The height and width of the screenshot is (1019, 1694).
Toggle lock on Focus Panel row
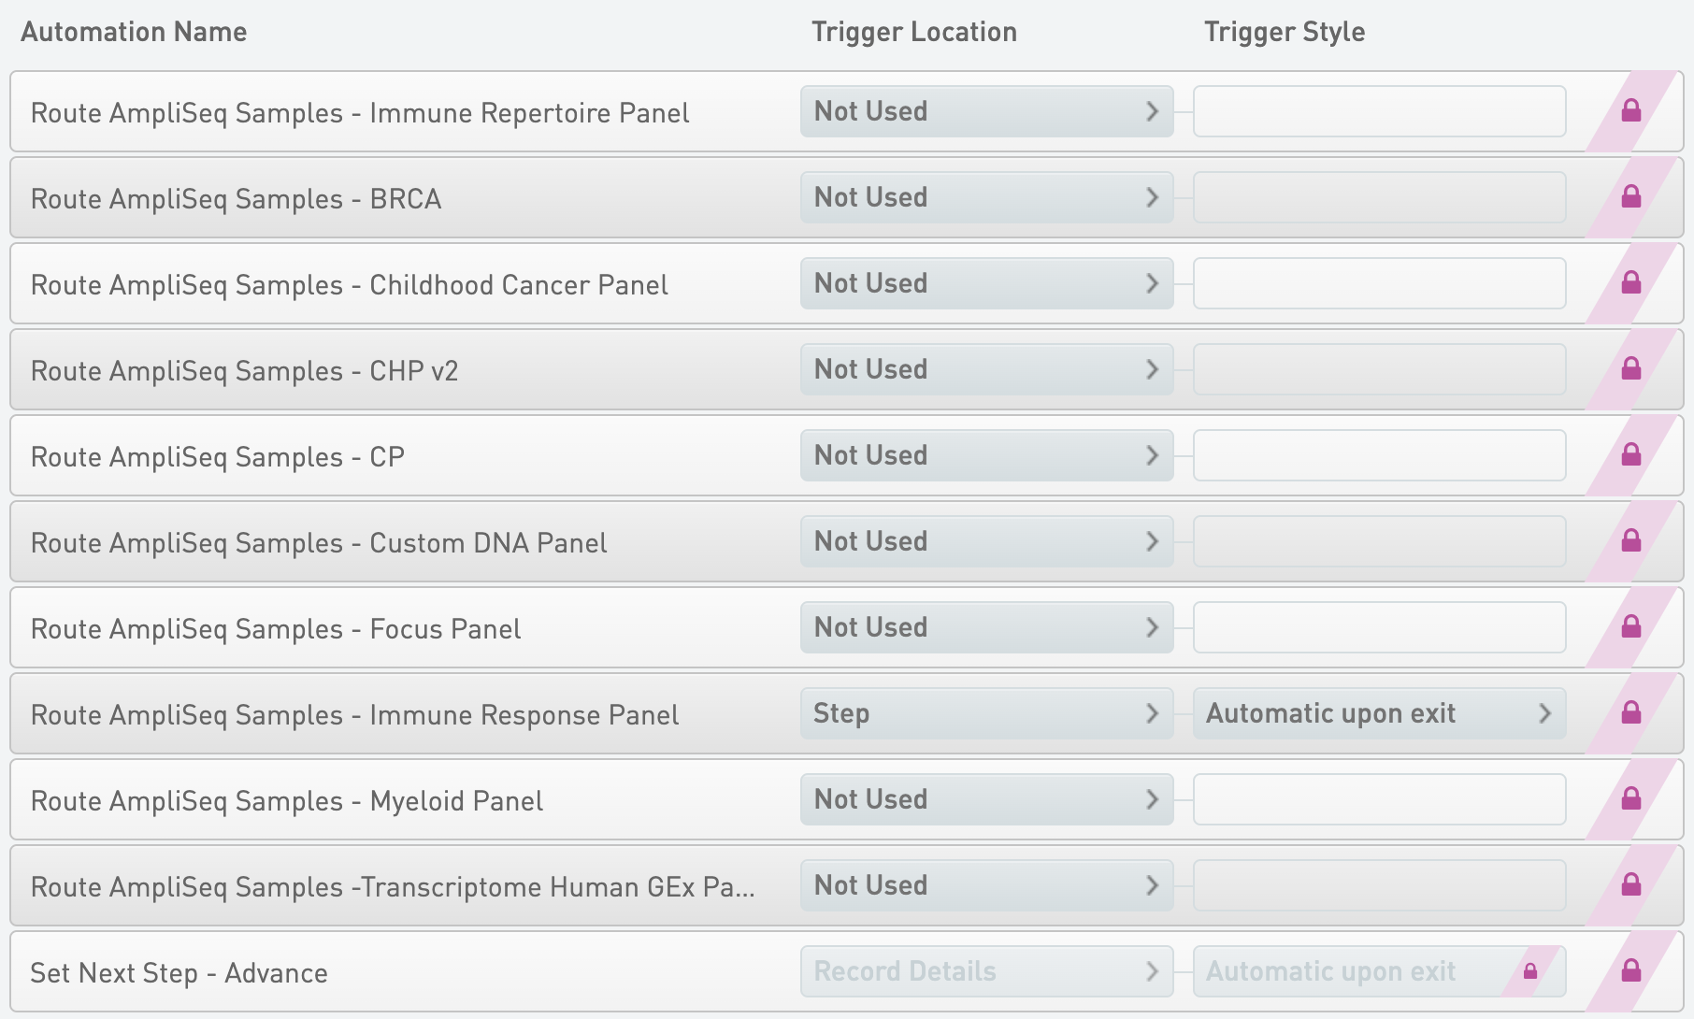(x=1631, y=627)
